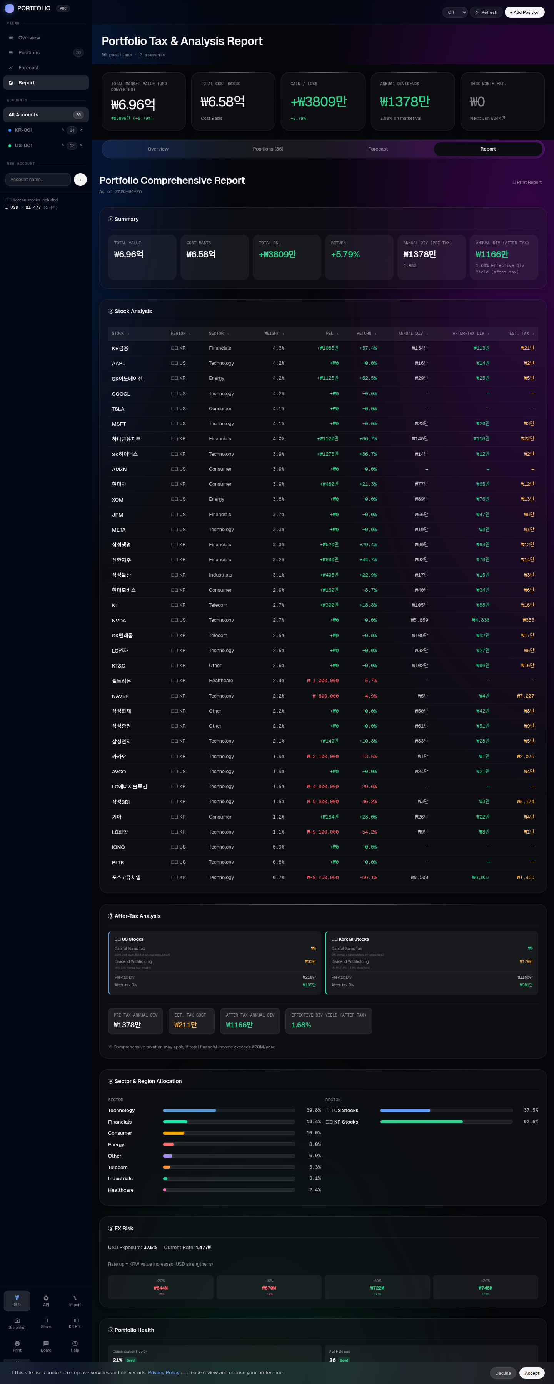The image size is (554, 1384).
Task: Click the NAVER stock name
Action: (x=120, y=696)
